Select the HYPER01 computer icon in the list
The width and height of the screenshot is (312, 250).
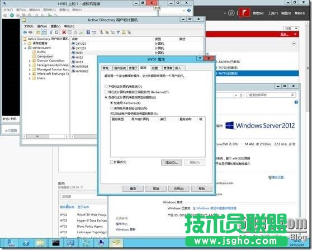pyautogui.click(x=73, y=67)
